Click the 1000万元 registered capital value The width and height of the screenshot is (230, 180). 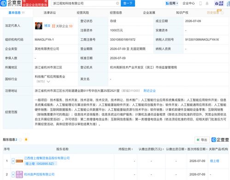[116, 30]
